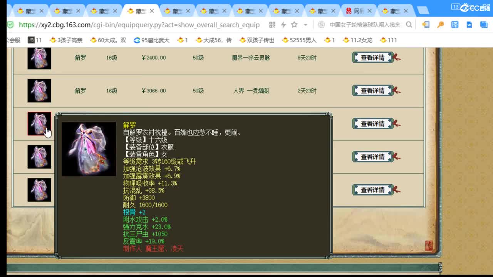Viewport: 493px width, 277px height.
Task: Open the bookmark labeled 111
Action: (x=388, y=40)
